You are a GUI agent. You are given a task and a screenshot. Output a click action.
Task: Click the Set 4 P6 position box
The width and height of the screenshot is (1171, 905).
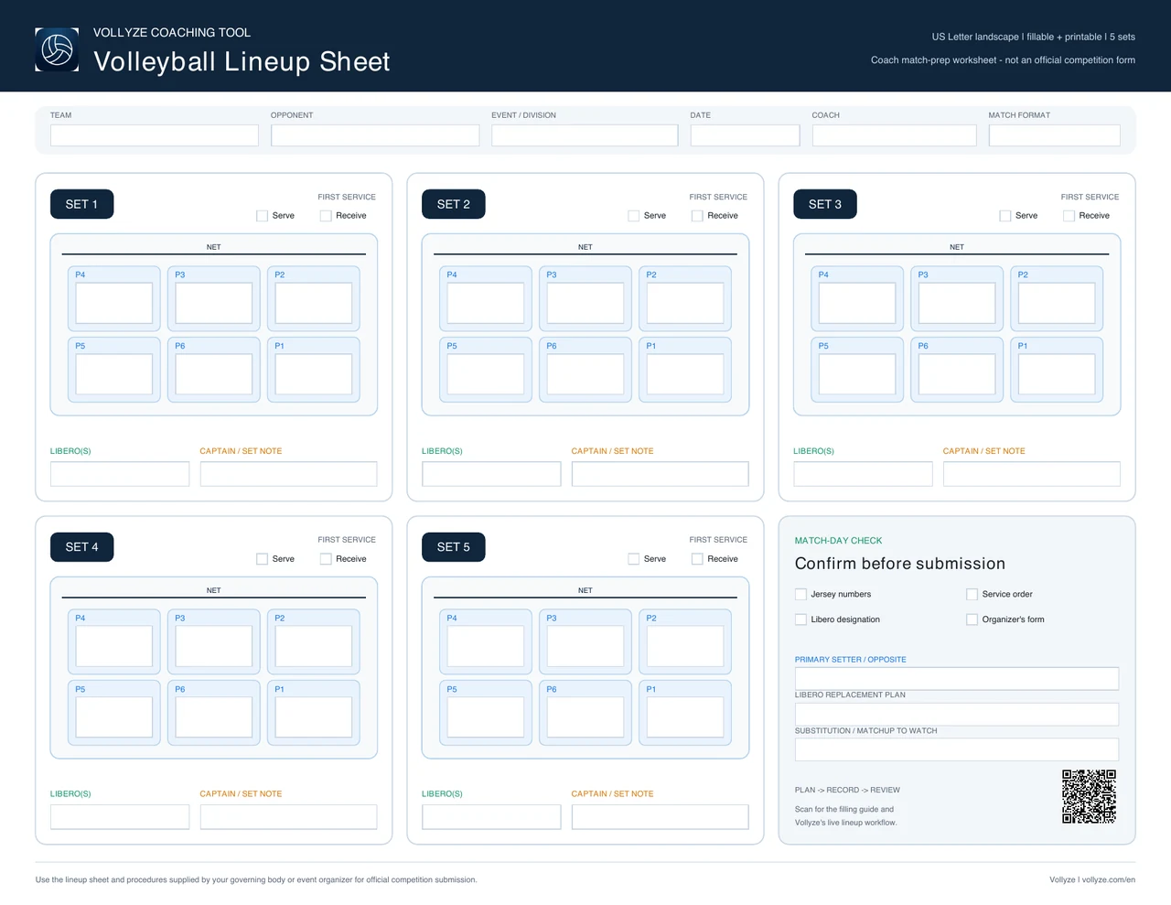tap(214, 717)
